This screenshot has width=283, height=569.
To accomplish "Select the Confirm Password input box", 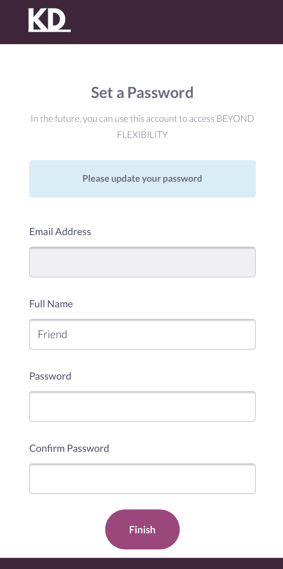I will [x=142, y=479].
